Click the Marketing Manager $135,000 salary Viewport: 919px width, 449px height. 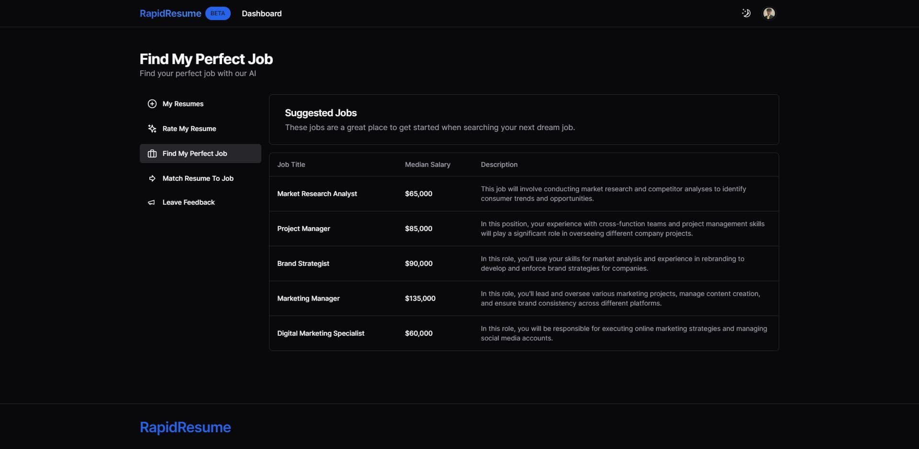coord(420,298)
